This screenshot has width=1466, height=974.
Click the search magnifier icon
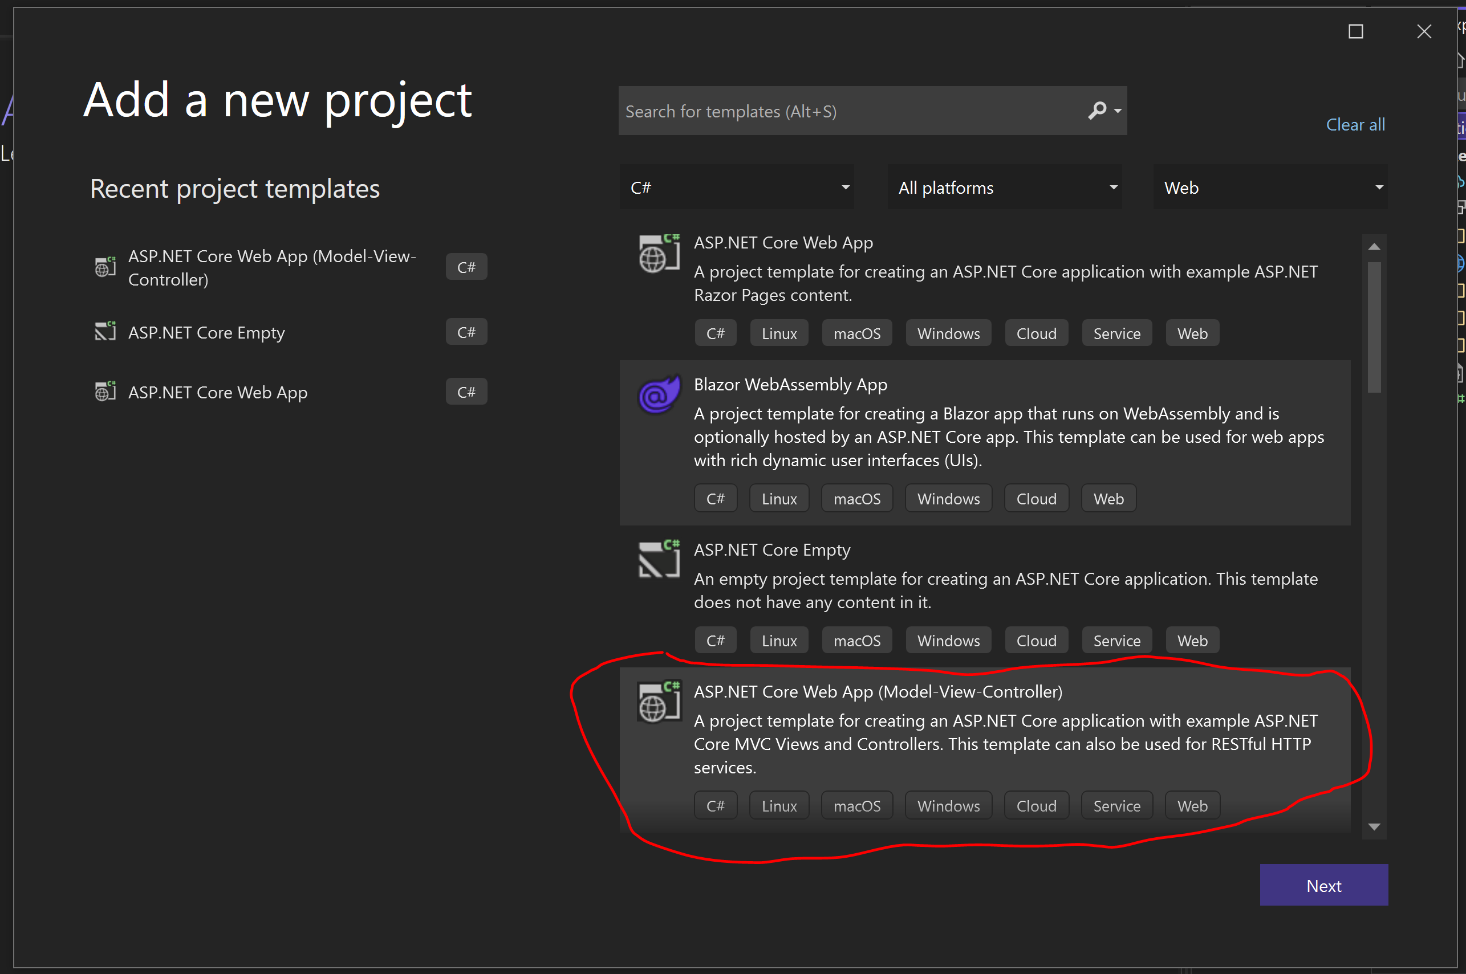1097,111
